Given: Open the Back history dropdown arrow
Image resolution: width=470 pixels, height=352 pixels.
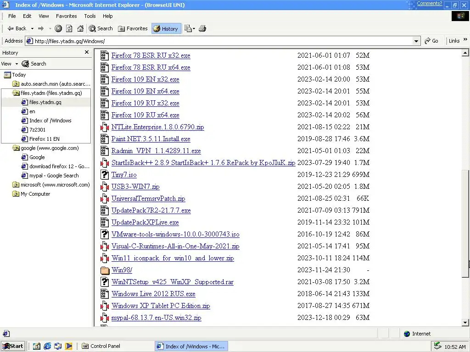Looking at the screenshot, I should pos(32,28).
